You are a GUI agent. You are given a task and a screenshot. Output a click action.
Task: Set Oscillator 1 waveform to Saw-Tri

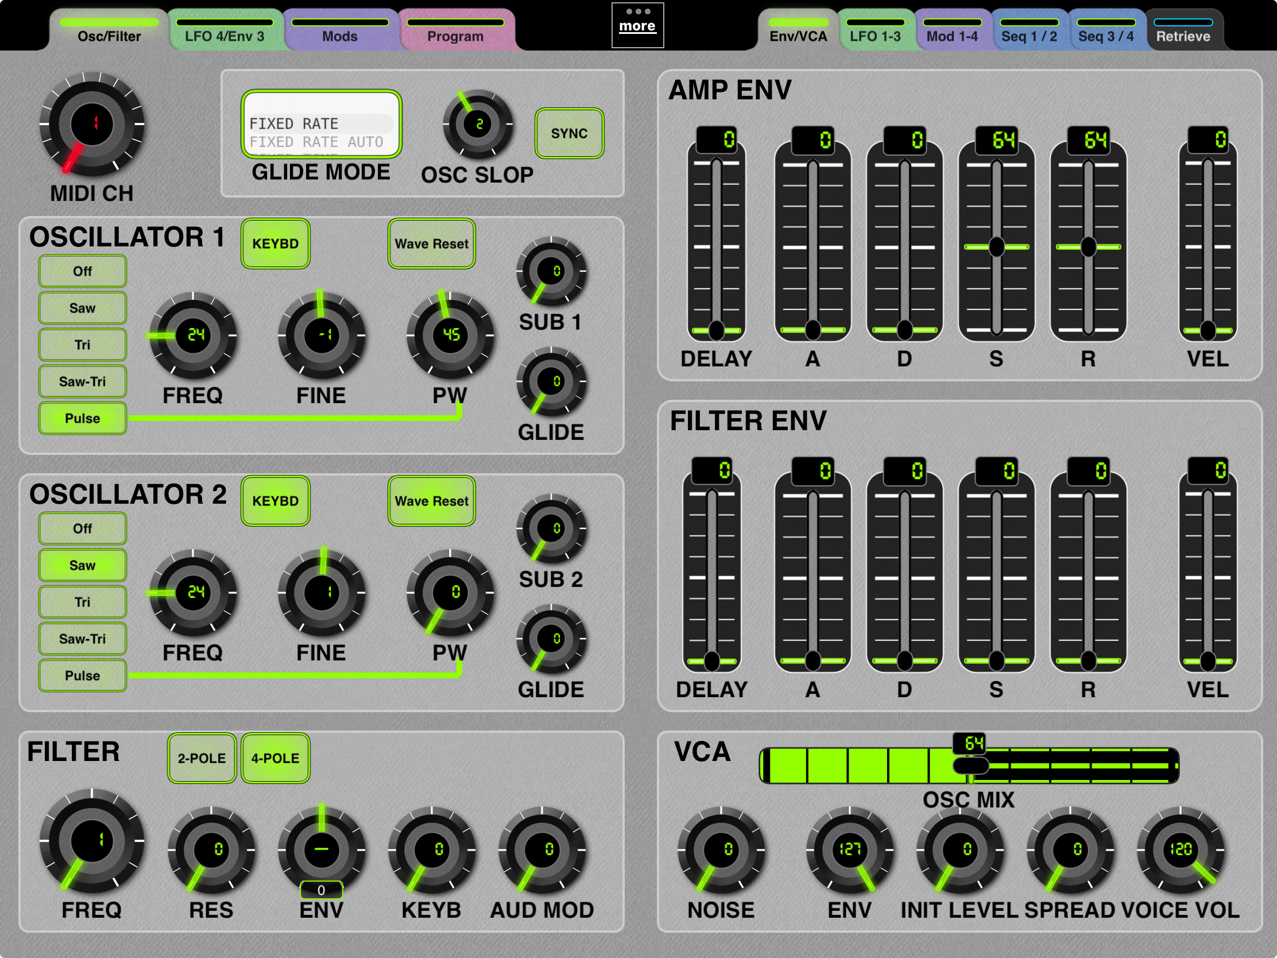coord(83,382)
